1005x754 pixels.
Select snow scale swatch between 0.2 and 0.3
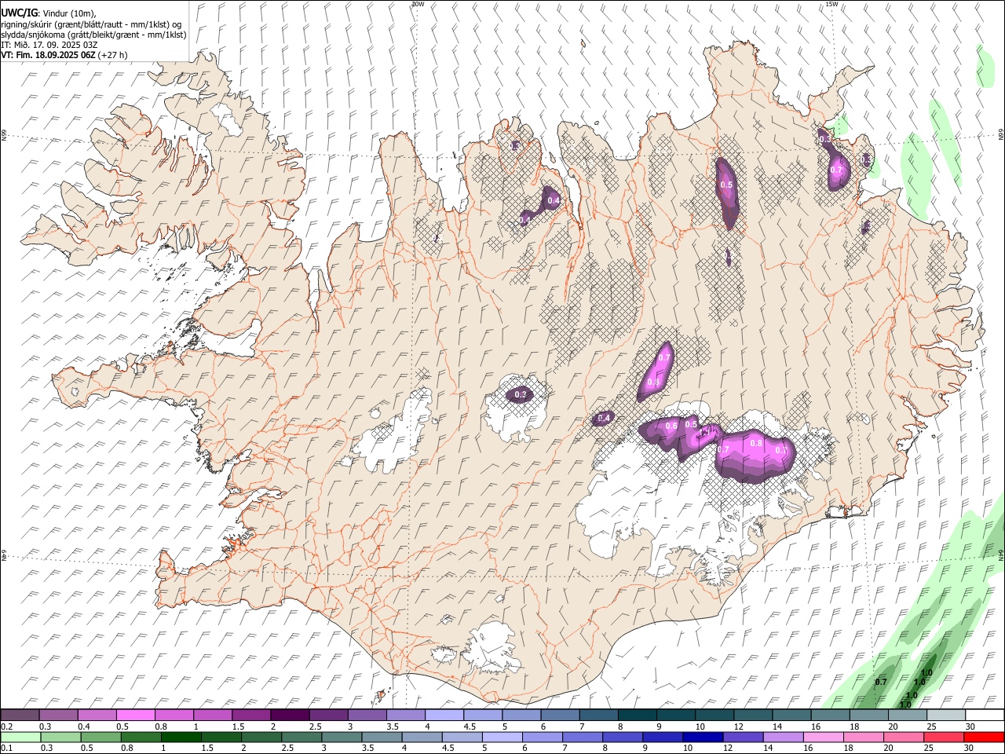(20, 716)
